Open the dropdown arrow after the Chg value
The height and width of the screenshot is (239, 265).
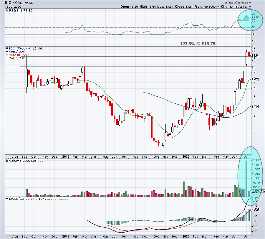click(250, 7)
